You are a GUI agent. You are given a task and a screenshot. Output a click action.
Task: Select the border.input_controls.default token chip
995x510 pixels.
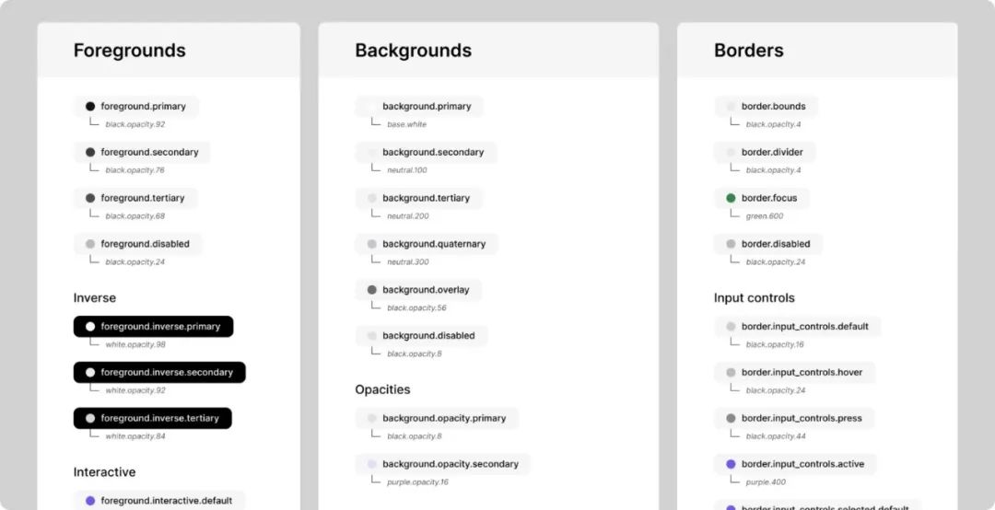798,327
